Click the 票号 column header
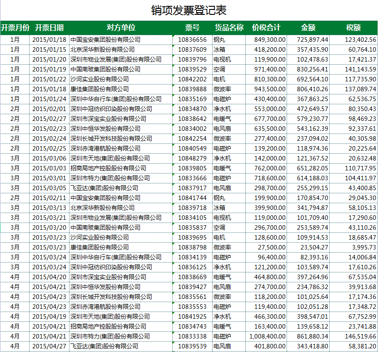This screenshot has width=379, height=352. (x=192, y=27)
